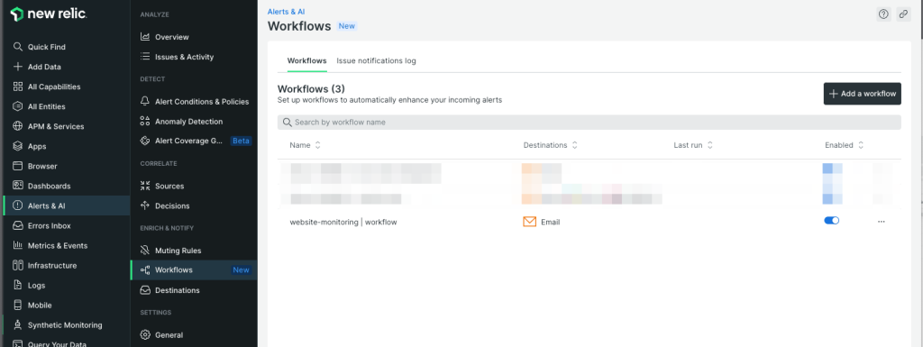Copy the permalink via chain-link icon
923x347 pixels.
pyautogui.click(x=903, y=14)
